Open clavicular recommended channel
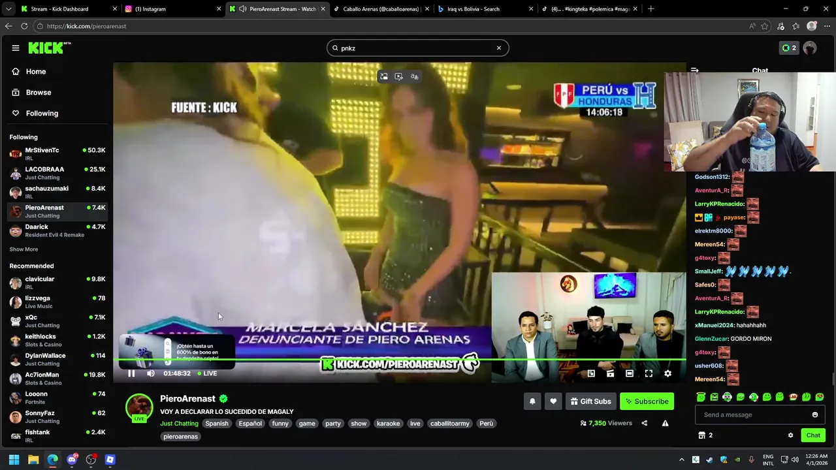 [57, 282]
